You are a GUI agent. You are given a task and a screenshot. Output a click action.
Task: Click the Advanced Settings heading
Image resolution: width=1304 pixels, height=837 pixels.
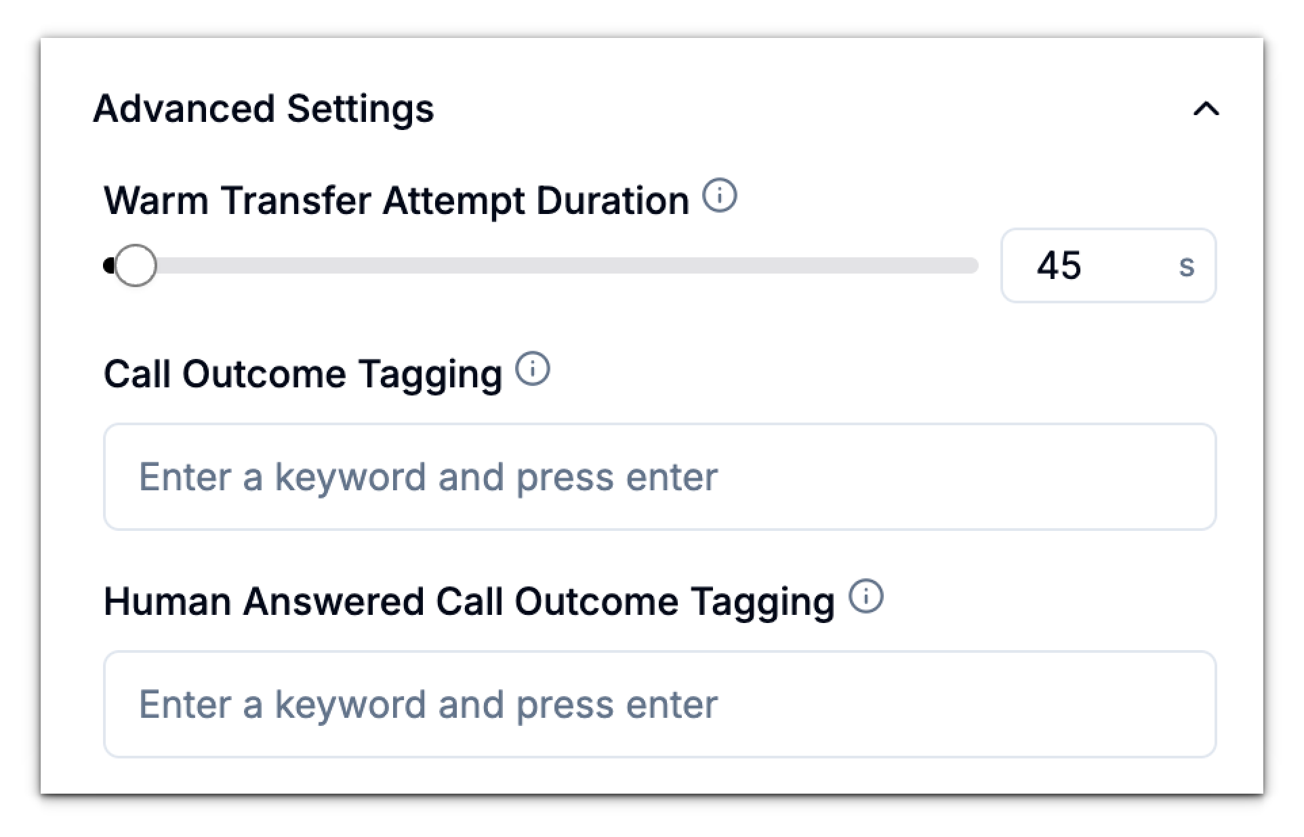click(264, 108)
